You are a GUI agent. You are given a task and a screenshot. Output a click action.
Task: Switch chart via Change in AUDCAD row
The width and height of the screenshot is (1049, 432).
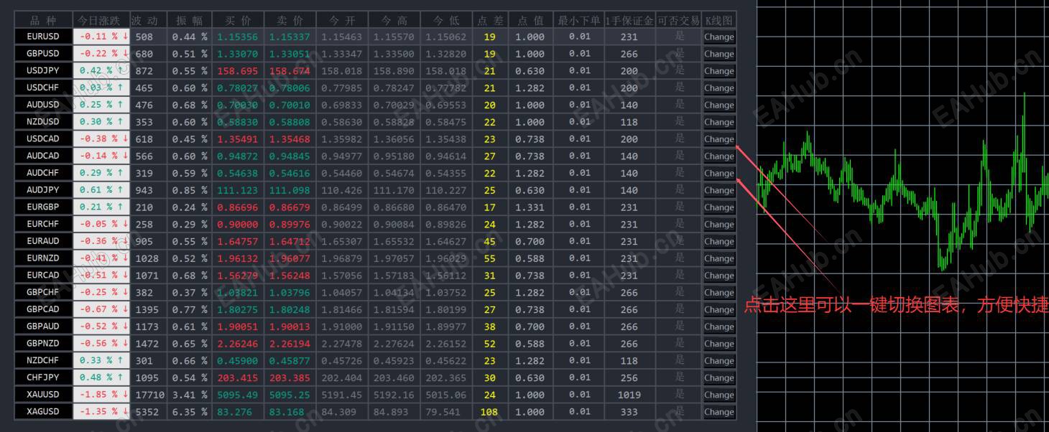coord(718,156)
